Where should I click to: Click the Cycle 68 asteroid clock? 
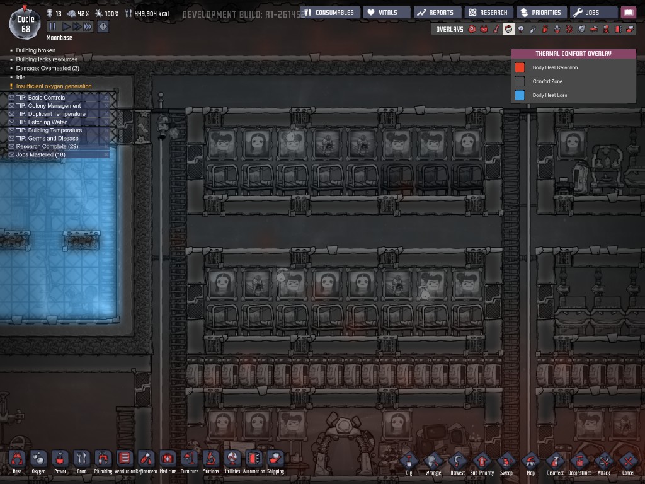(25, 23)
